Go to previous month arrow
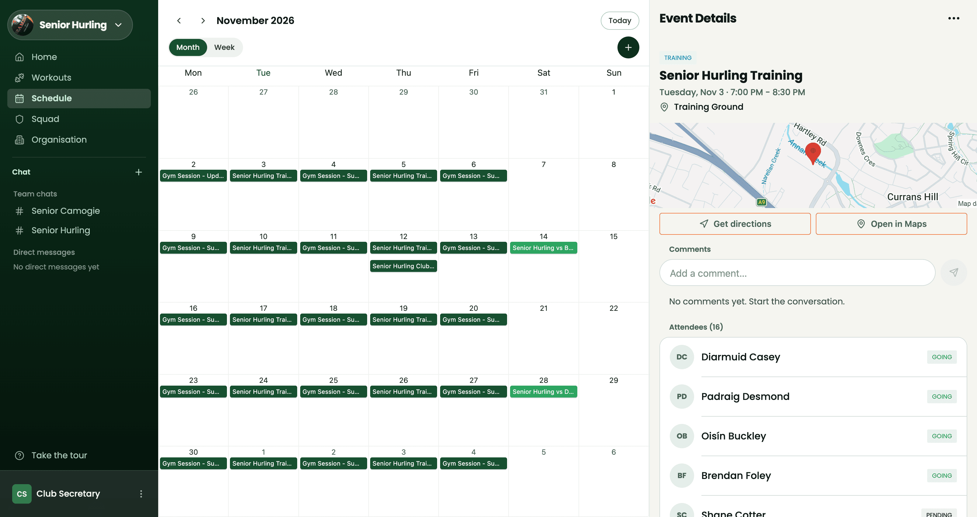Viewport: 977px width, 517px height. (179, 20)
